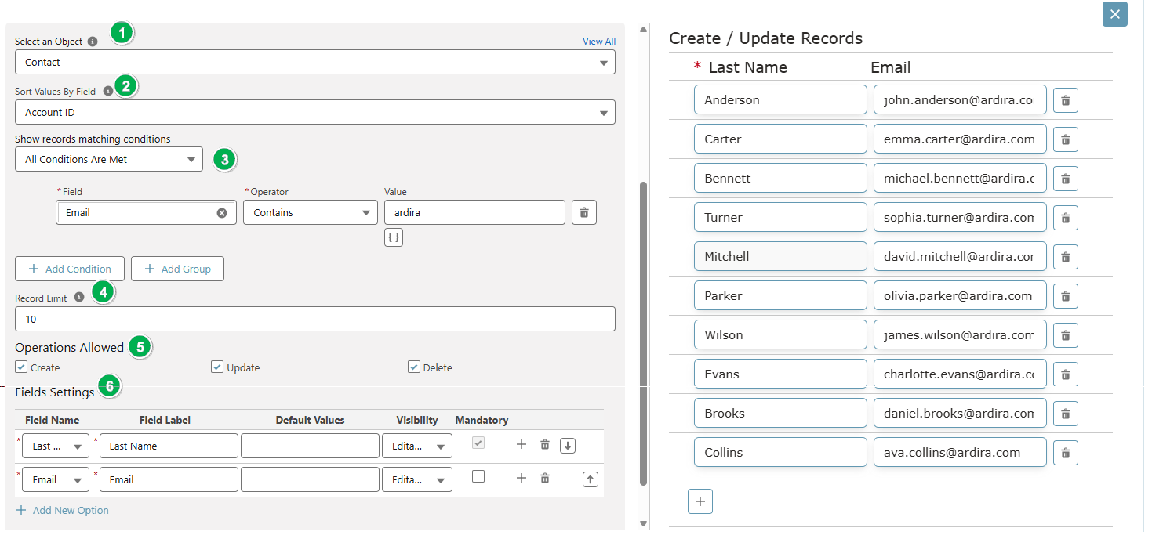Image resolution: width=1152 pixels, height=535 pixels.
Task: Move Last Name field setting down
Action: (x=569, y=446)
